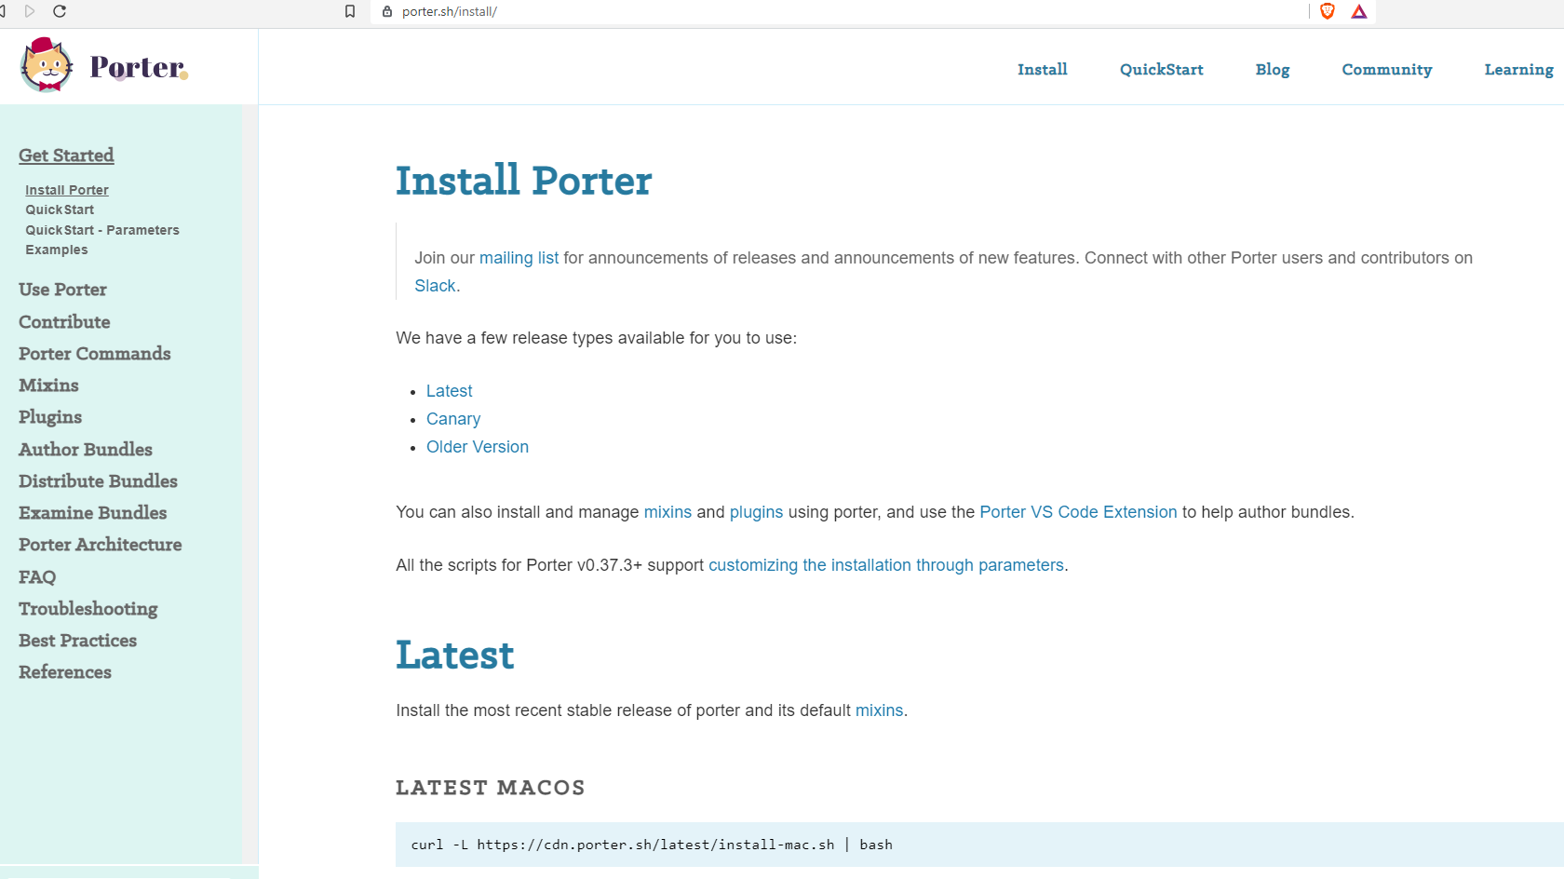The height and width of the screenshot is (879, 1564).
Task: Reload the page with the refresh icon
Action: pyautogui.click(x=61, y=11)
